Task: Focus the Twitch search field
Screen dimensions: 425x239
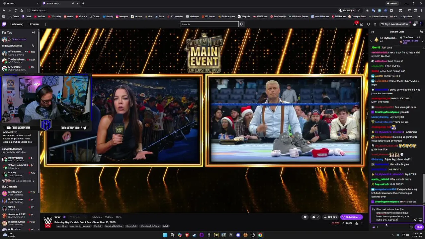Action: tap(209, 24)
